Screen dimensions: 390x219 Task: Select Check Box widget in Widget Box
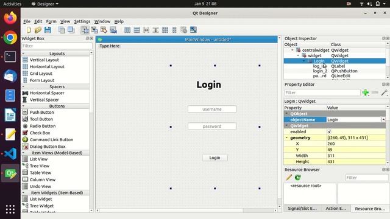40,133
